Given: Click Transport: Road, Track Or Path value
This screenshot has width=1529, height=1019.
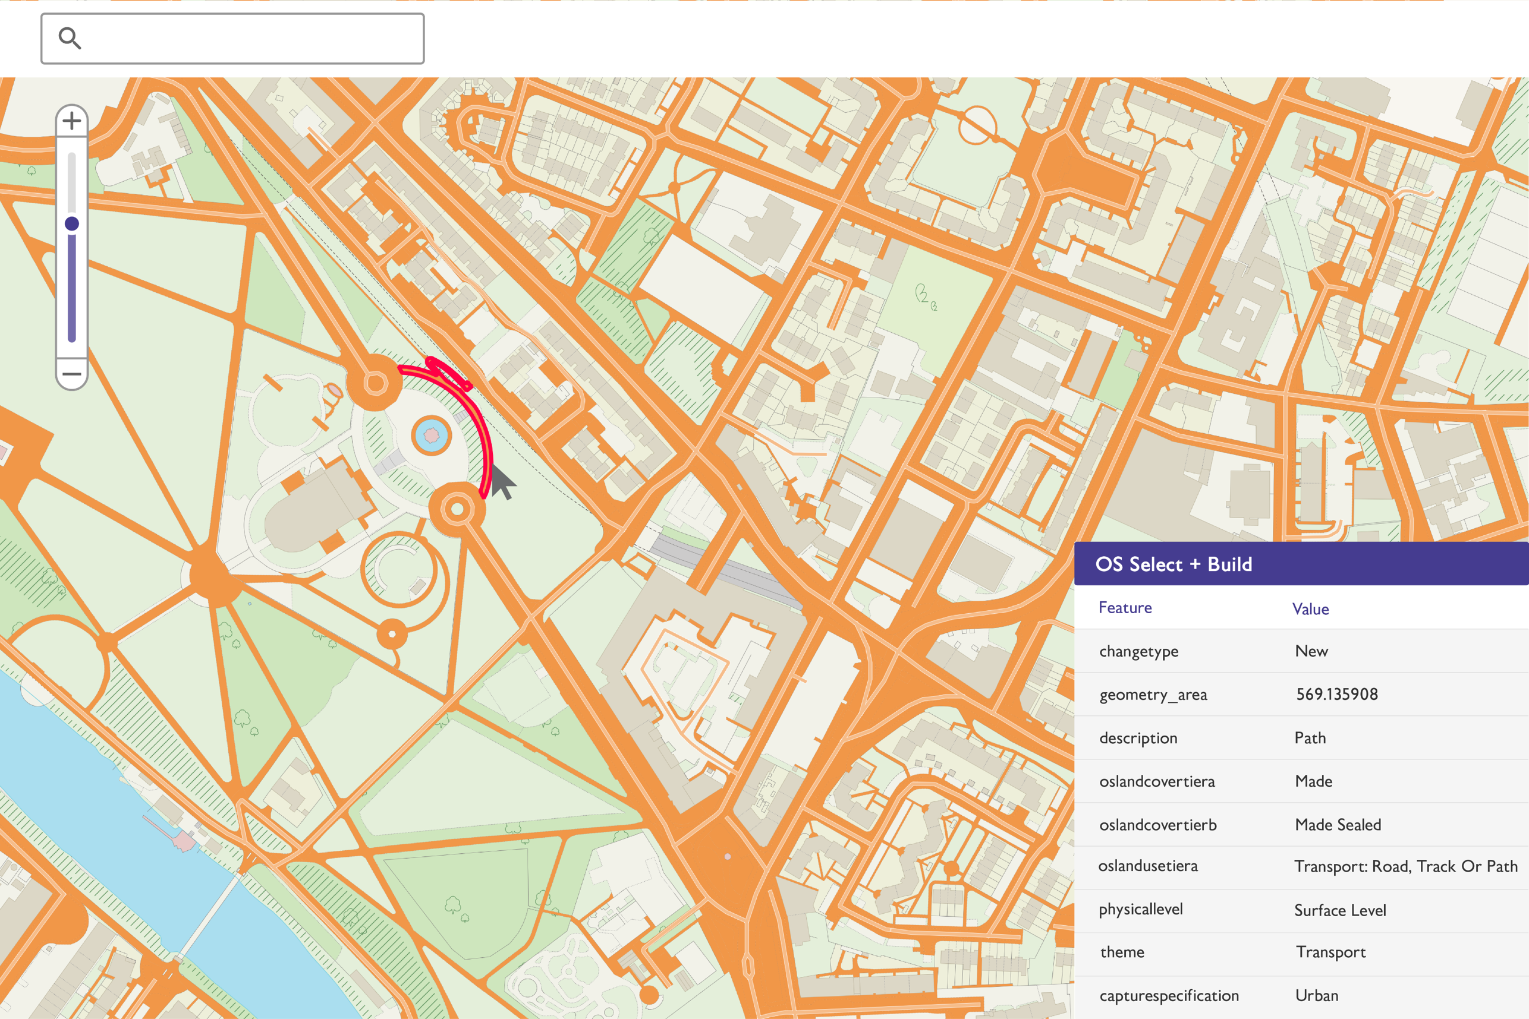Looking at the screenshot, I should pos(1405,866).
